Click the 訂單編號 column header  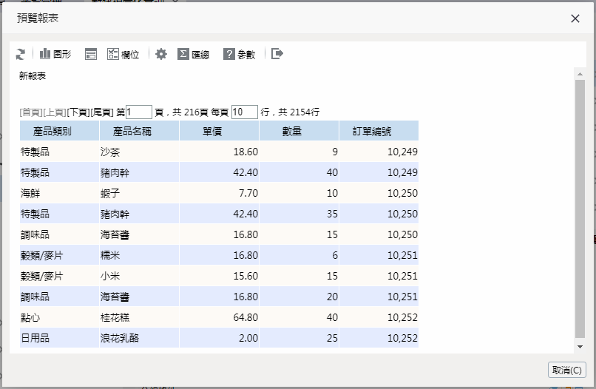(x=379, y=131)
